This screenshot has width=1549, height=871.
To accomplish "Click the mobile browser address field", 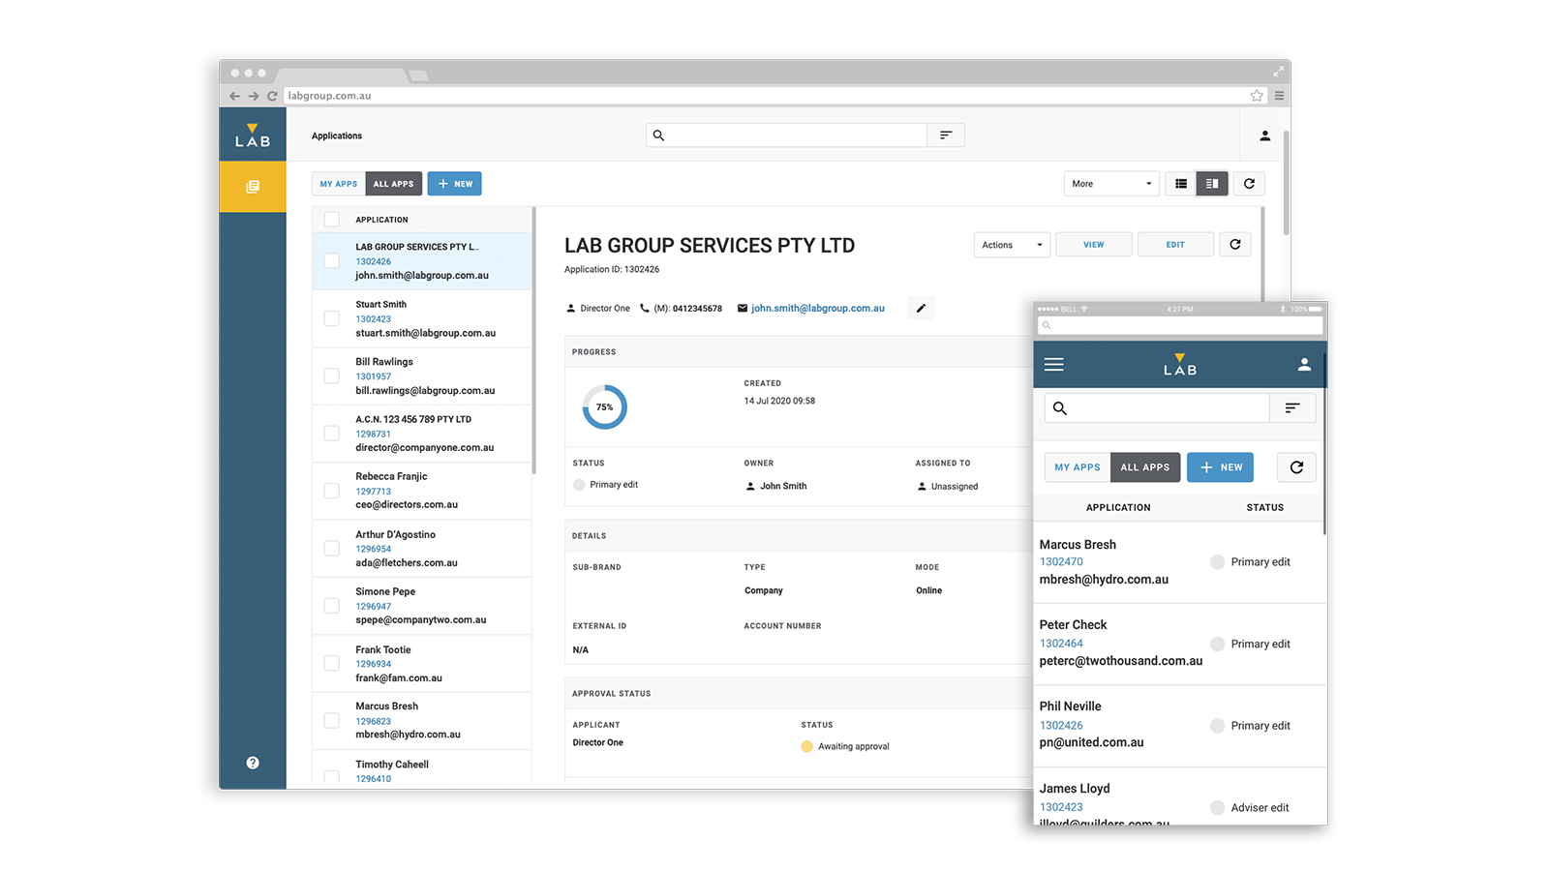I will point(1180,325).
